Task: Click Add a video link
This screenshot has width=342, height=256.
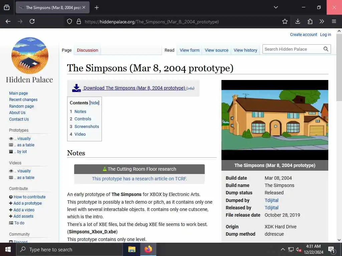Action: pos(24,210)
